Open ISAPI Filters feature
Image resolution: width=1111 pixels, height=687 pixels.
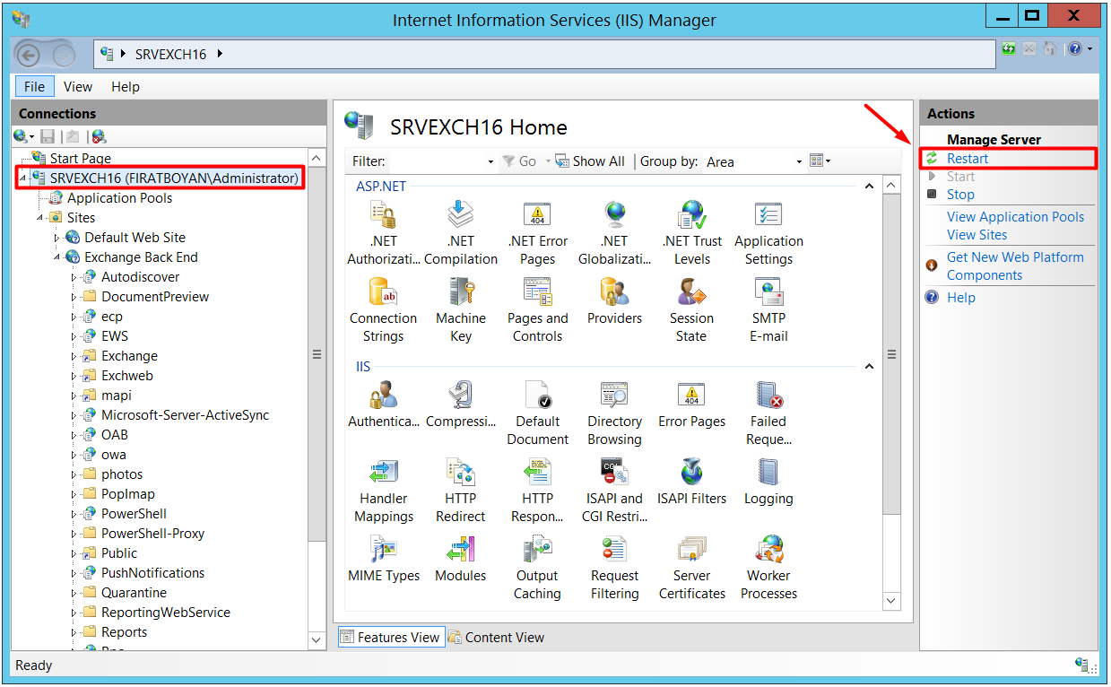pyautogui.click(x=692, y=481)
